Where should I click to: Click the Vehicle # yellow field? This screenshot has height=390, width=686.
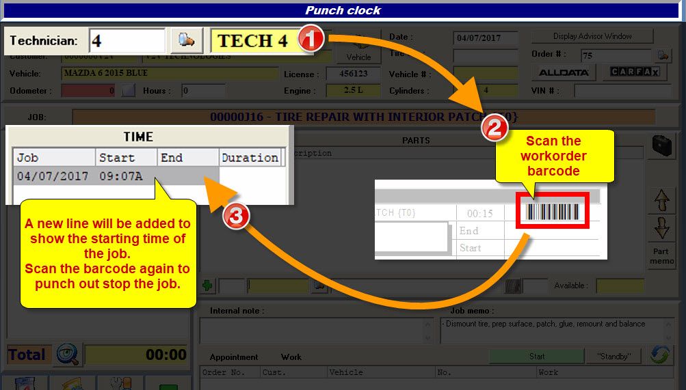click(x=485, y=73)
